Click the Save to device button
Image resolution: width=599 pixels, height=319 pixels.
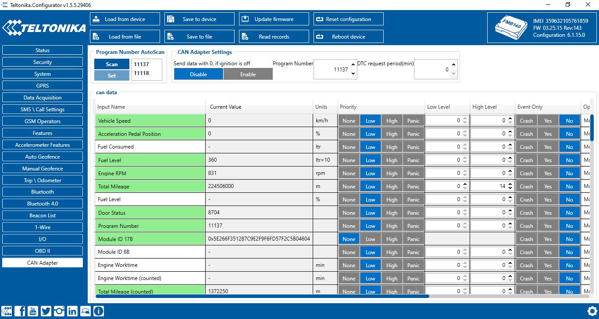pyautogui.click(x=200, y=19)
